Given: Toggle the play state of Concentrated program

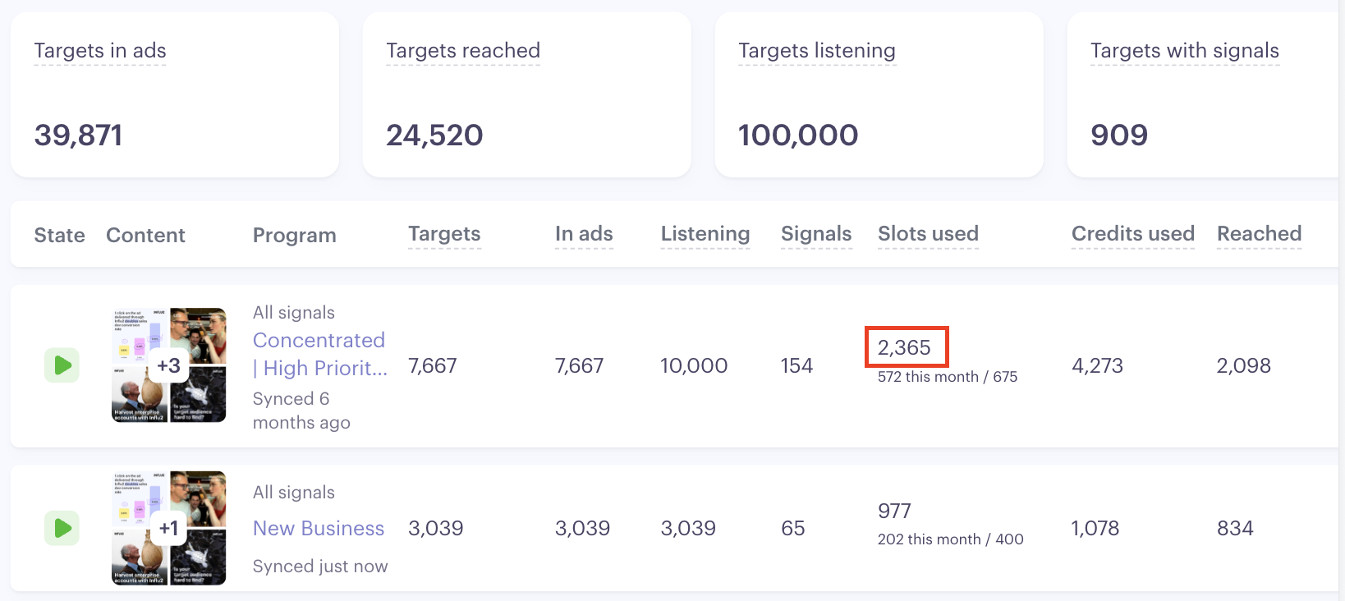Looking at the screenshot, I should click(x=62, y=365).
